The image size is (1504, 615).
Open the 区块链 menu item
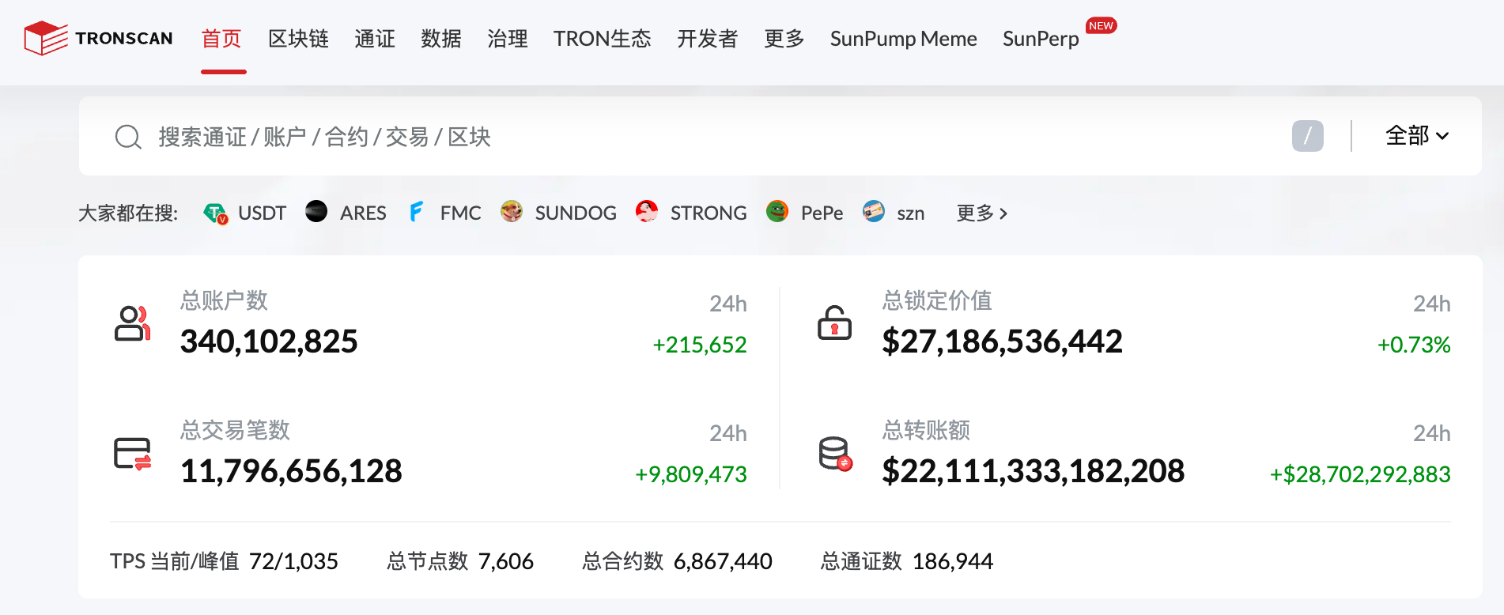point(298,39)
